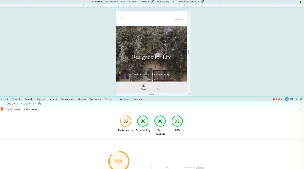
Task: Switch to the Sources tab
Action: 41,99
